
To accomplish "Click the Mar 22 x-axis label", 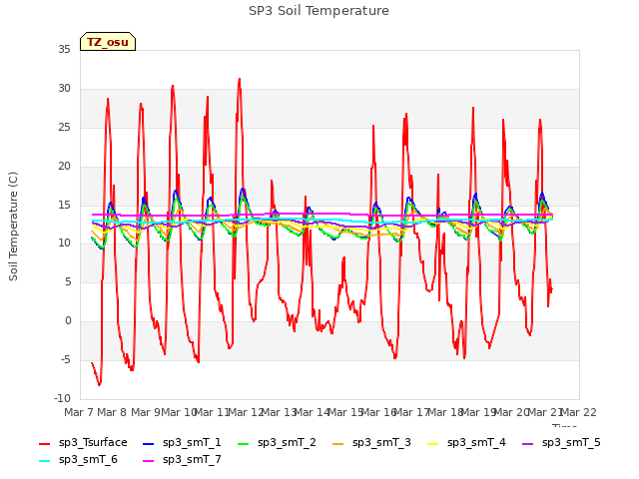I will tap(579, 412).
